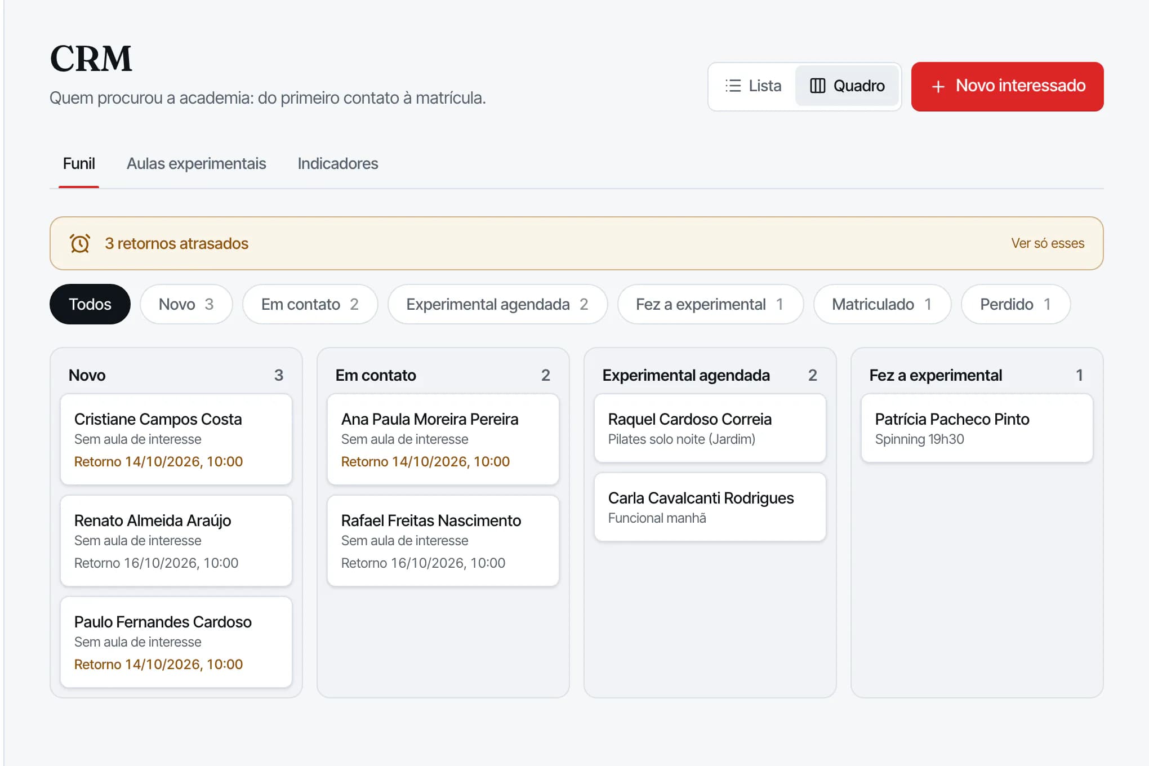Filter by Em contato chip
Screen dimensions: 1149x766
coord(310,304)
